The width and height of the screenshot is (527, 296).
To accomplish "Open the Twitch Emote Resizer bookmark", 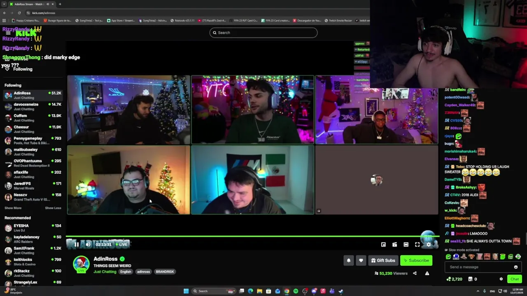I will click(x=338, y=21).
